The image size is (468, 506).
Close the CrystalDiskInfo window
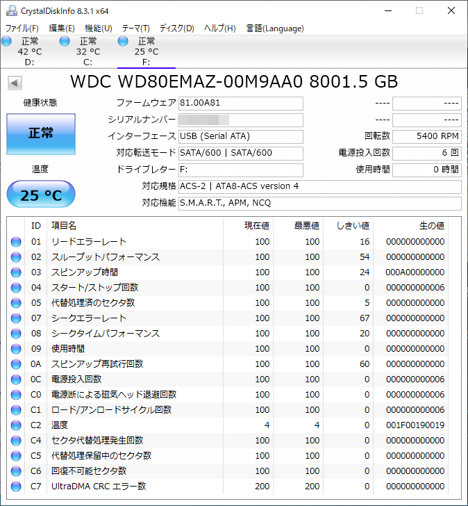(x=451, y=10)
